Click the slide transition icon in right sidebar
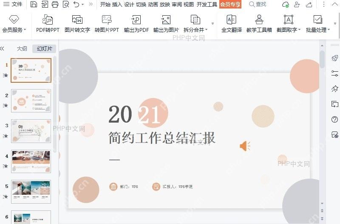 pyautogui.click(x=335, y=104)
